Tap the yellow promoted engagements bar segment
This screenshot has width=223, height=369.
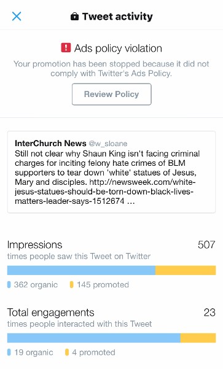pos(198,338)
